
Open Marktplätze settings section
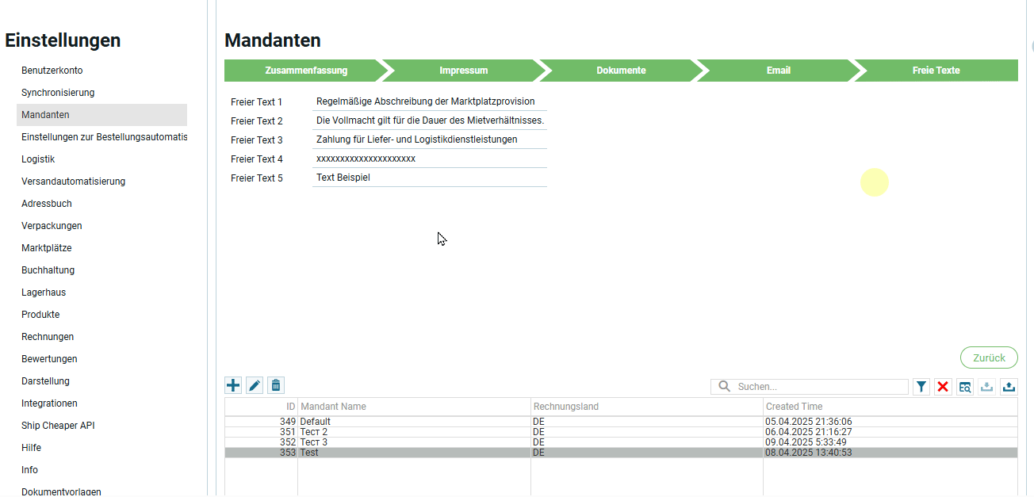[46, 248]
